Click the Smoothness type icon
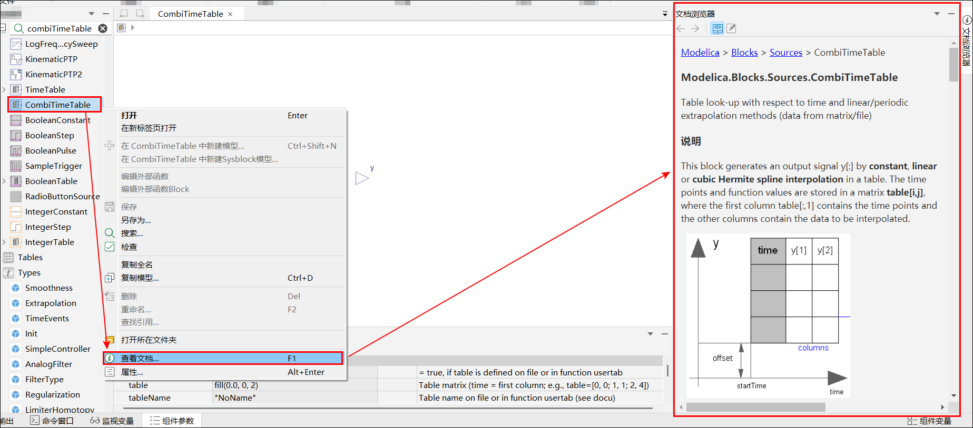 (16, 288)
